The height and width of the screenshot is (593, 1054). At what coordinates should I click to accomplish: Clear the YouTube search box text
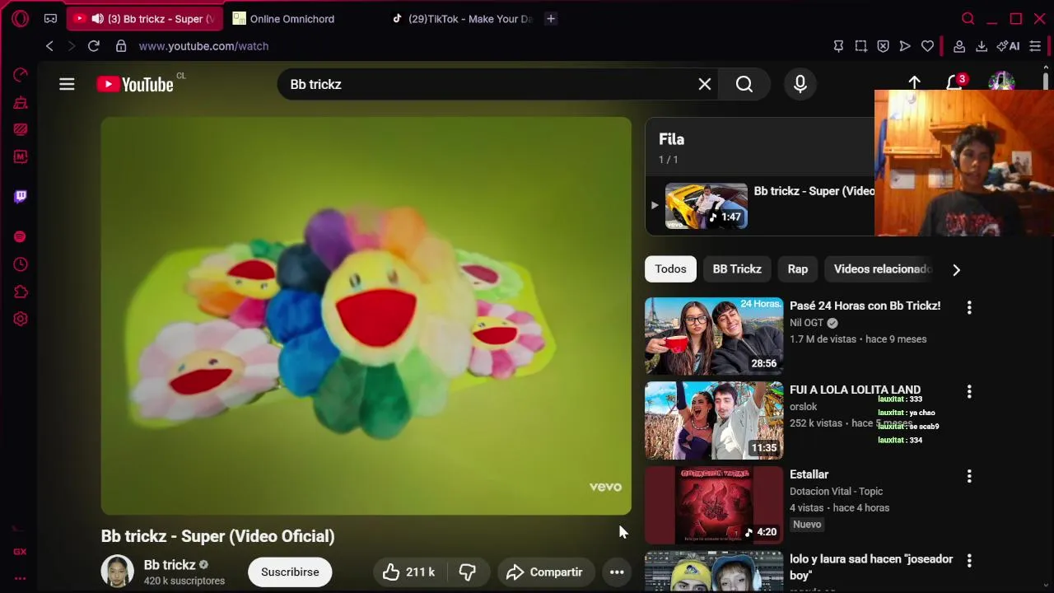click(x=705, y=84)
